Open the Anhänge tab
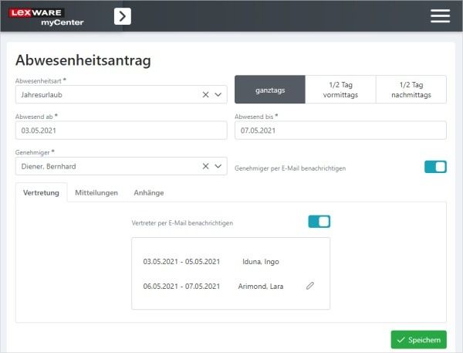Image resolution: width=463 pixels, height=353 pixels. (148, 192)
